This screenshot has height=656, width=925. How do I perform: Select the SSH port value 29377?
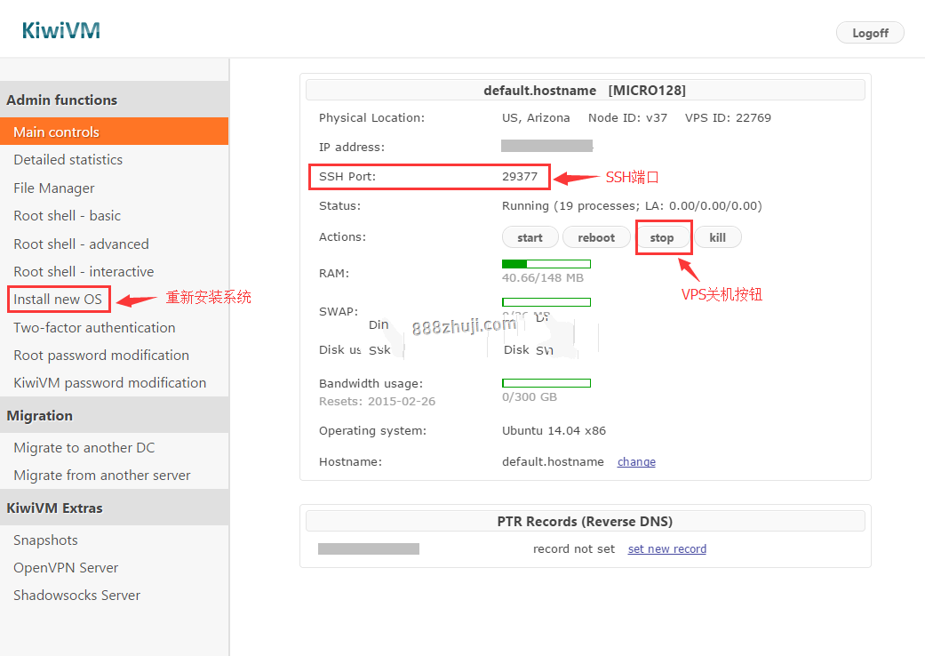520,176
